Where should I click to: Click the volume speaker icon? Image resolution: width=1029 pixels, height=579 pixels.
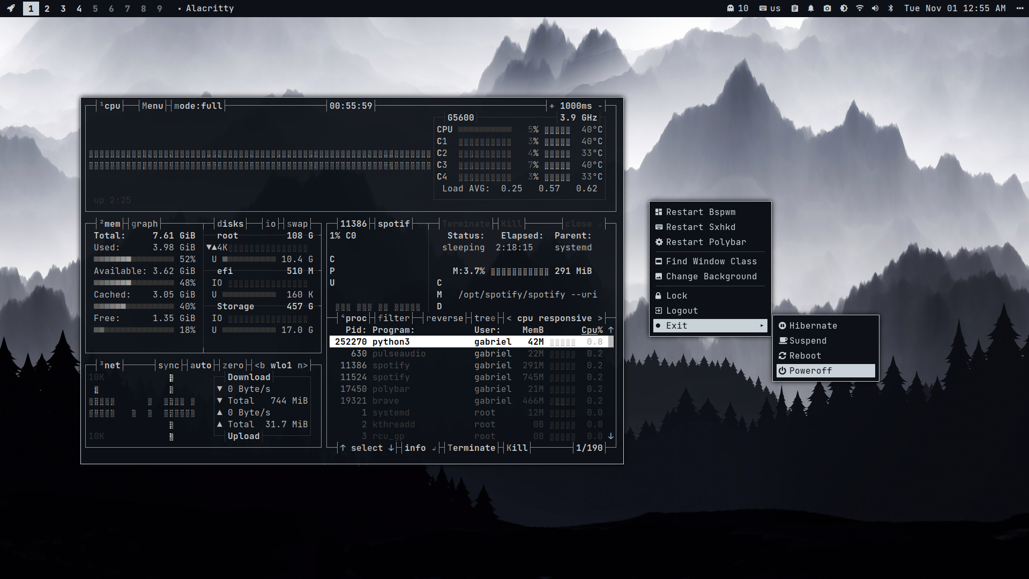(x=875, y=9)
